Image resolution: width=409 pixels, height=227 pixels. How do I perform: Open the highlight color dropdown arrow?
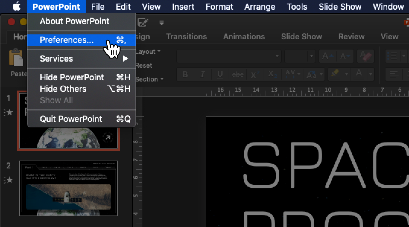pos(347,74)
